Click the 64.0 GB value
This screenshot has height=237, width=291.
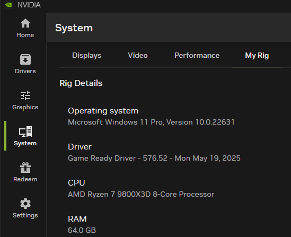[82, 230]
